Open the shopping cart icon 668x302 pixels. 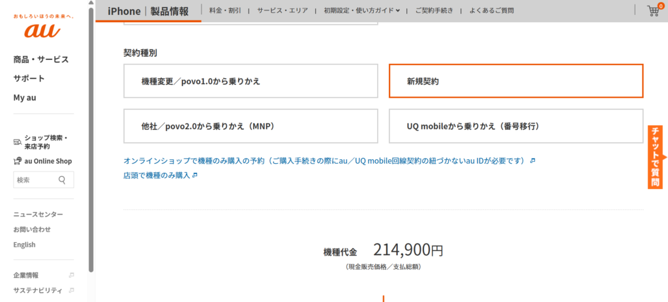coord(653,11)
